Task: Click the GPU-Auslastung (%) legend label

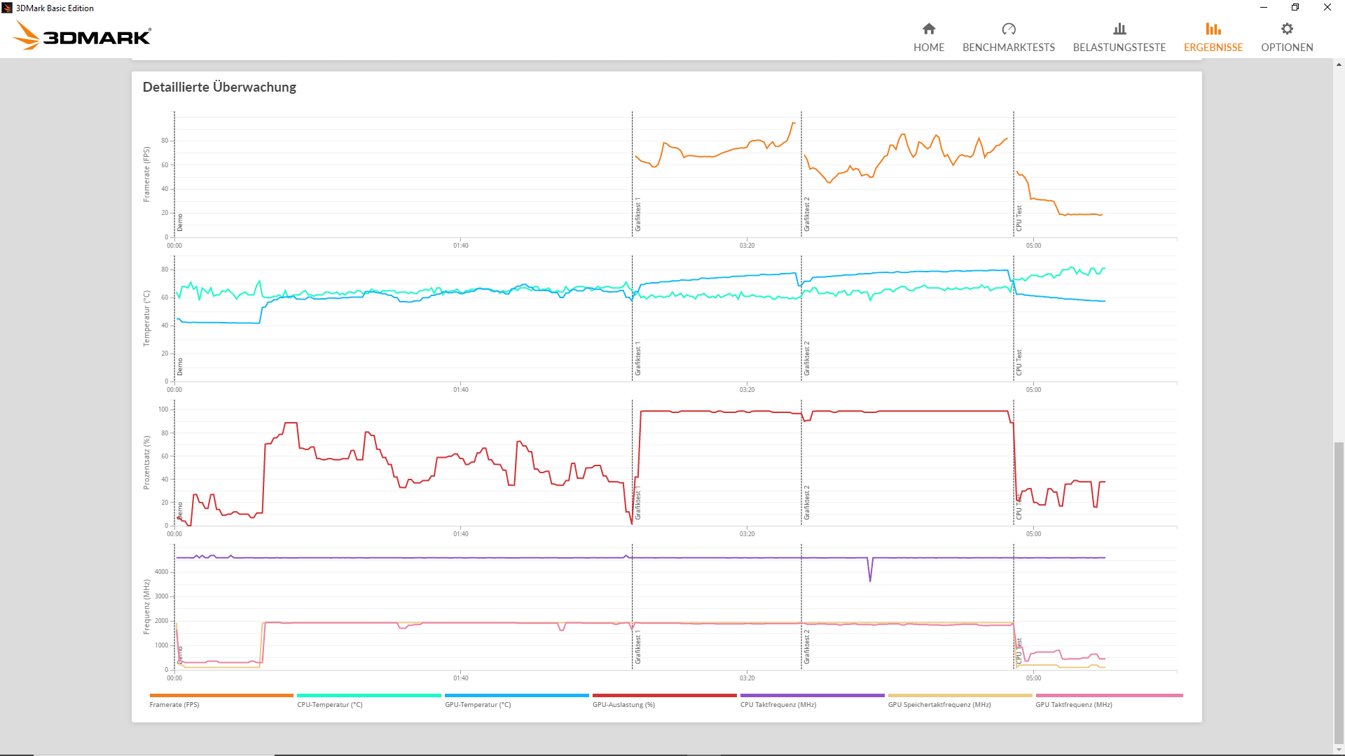Action: click(x=623, y=705)
